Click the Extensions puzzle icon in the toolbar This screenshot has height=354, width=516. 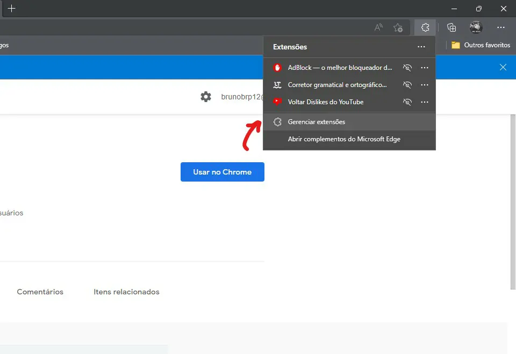[425, 27]
